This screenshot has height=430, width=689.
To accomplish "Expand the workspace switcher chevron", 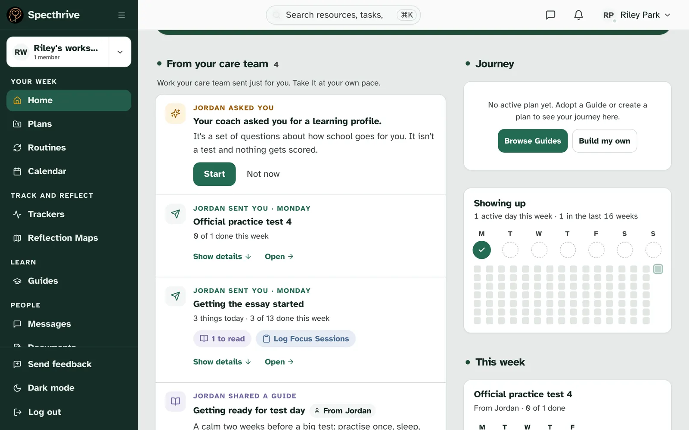I will pos(120,52).
